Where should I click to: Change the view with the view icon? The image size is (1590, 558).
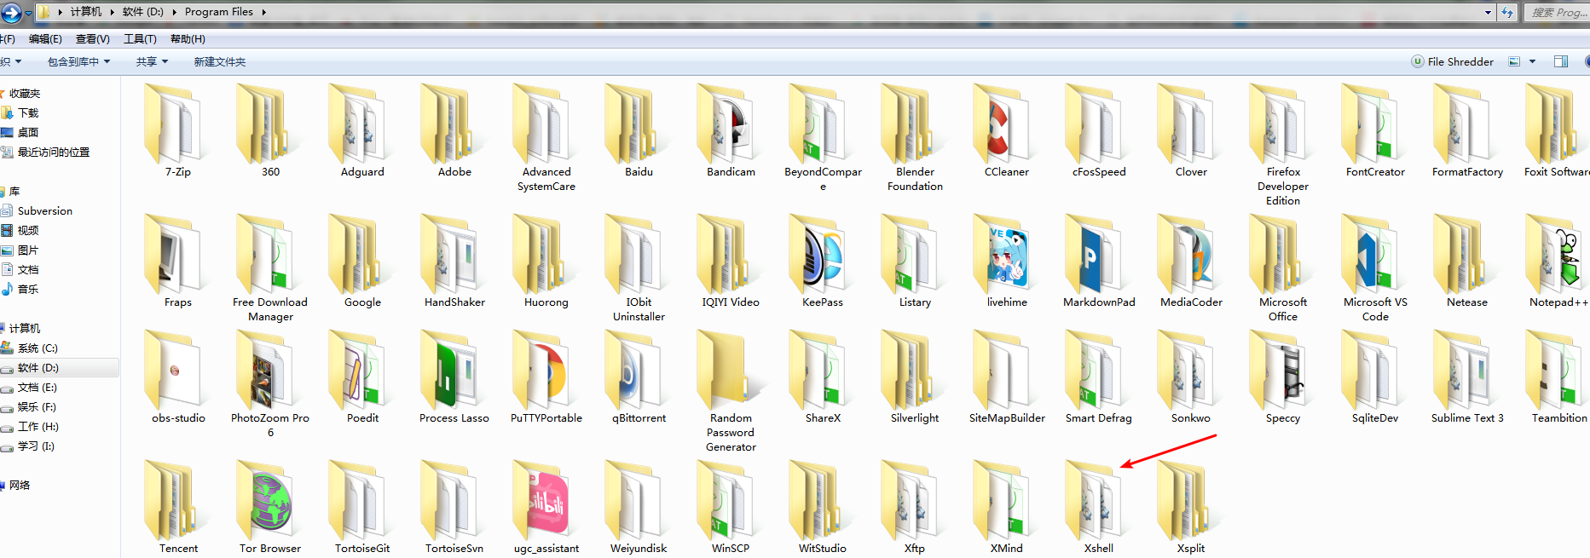1514,61
